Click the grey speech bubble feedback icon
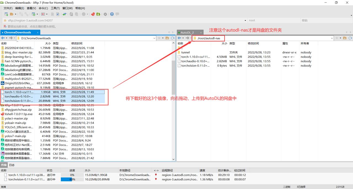 [117, 14]
